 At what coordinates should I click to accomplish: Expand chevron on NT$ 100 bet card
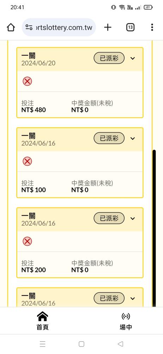tap(133, 138)
